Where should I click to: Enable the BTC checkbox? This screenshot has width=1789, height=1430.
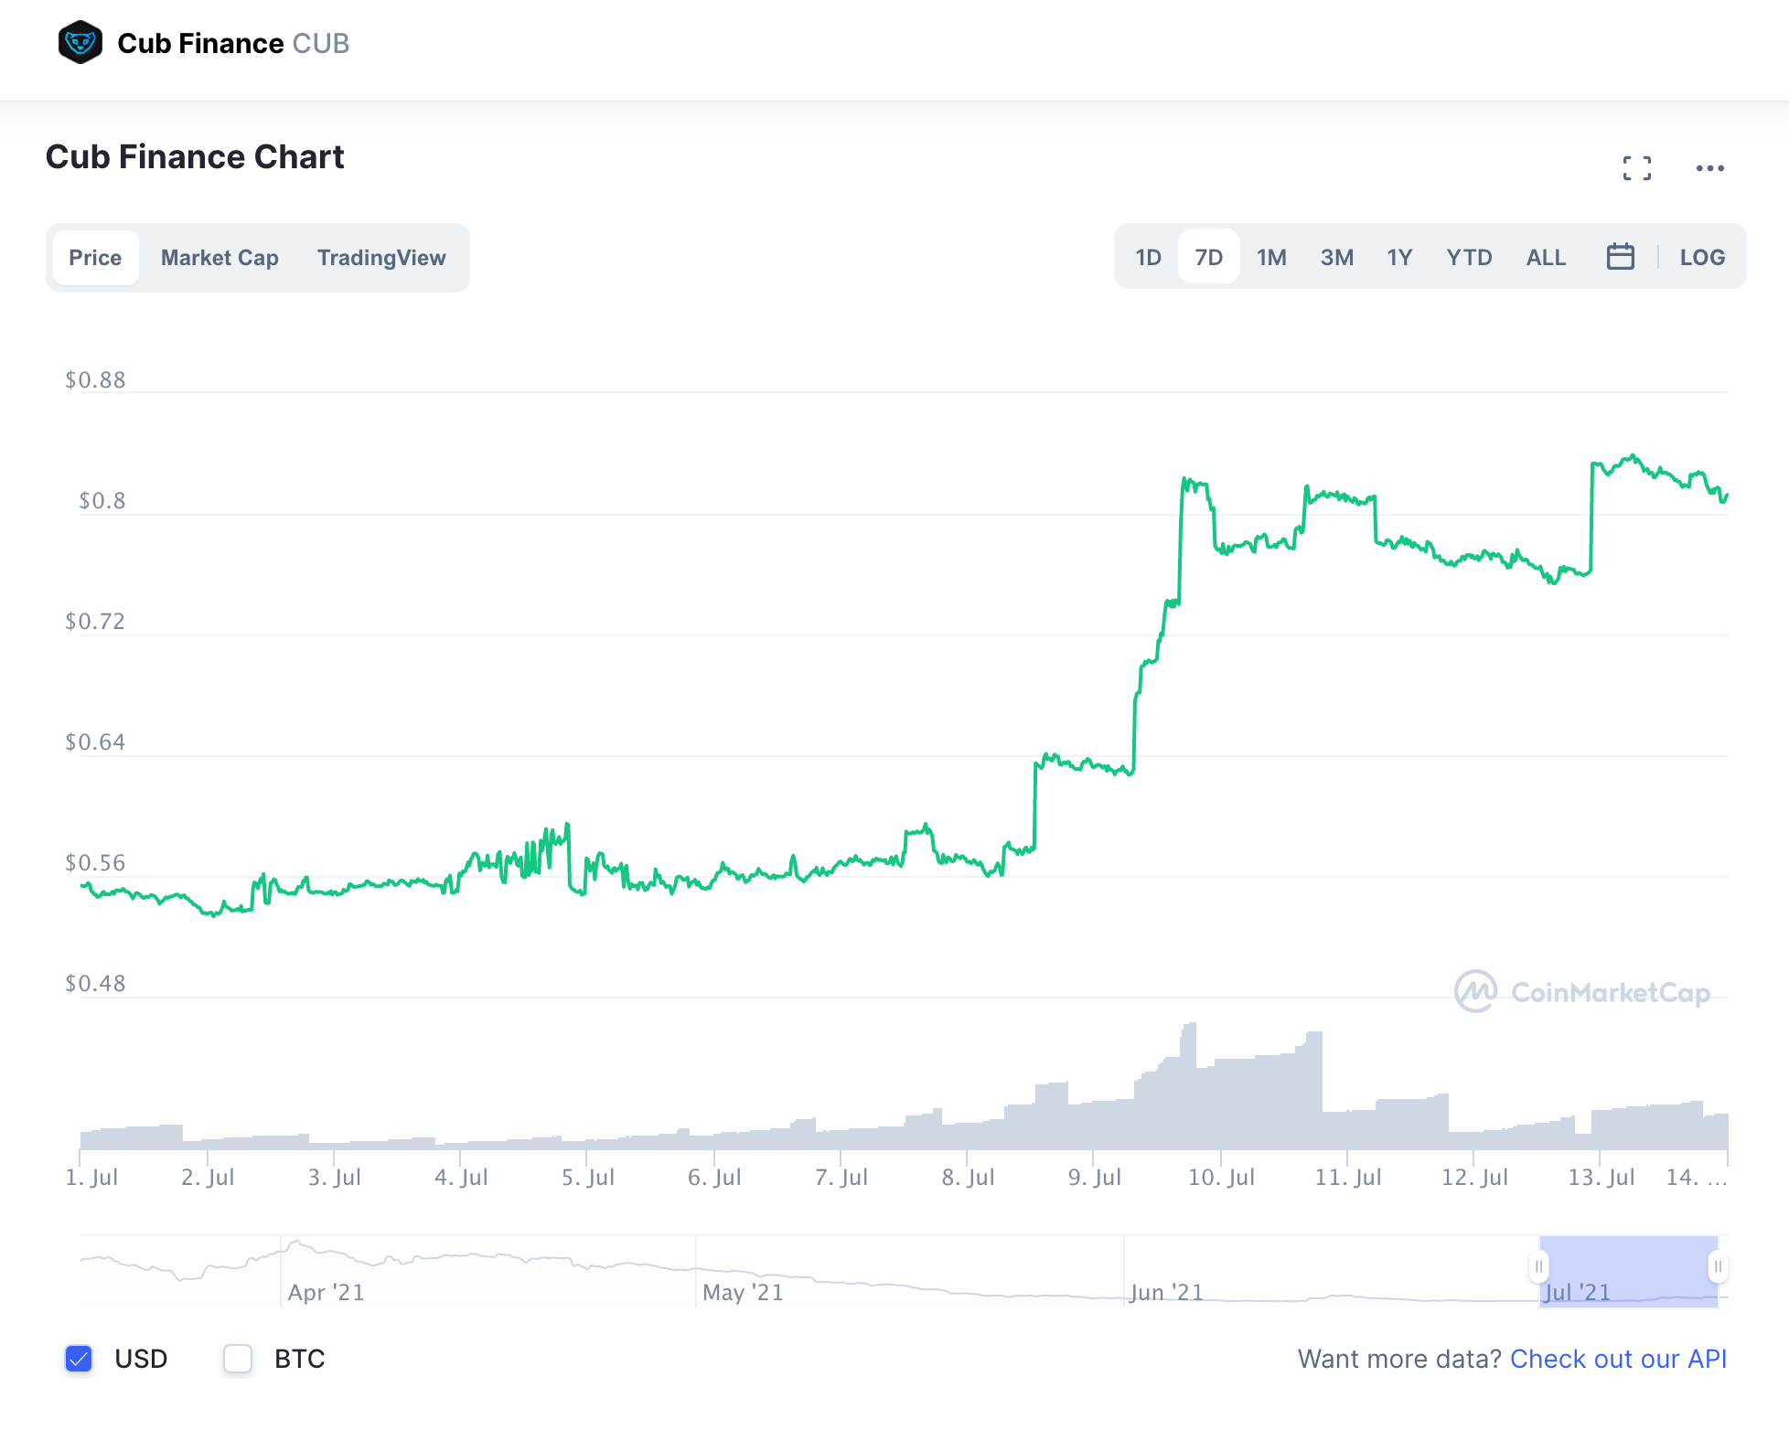[x=238, y=1359]
